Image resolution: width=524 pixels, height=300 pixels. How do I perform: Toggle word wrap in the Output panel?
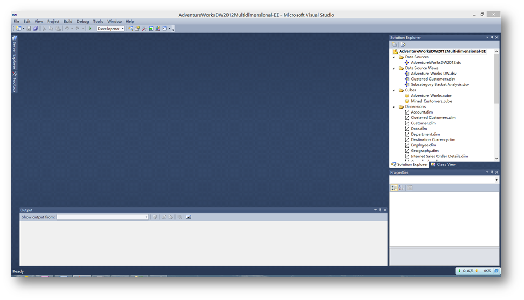[x=189, y=217]
